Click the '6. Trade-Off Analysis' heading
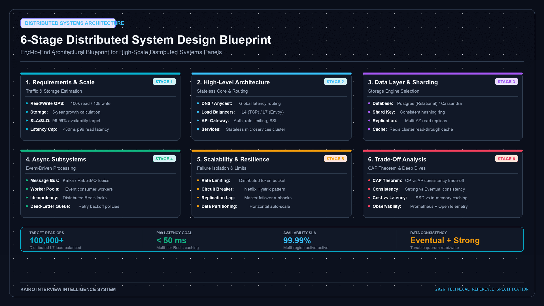 tap(397, 160)
